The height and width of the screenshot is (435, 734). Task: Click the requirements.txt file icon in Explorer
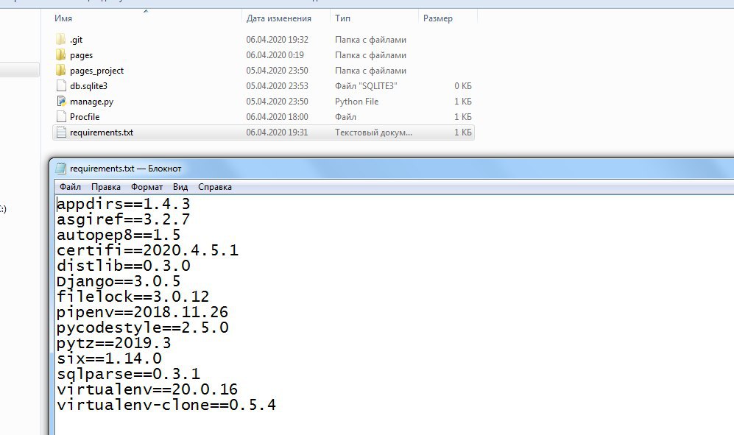pyautogui.click(x=61, y=132)
